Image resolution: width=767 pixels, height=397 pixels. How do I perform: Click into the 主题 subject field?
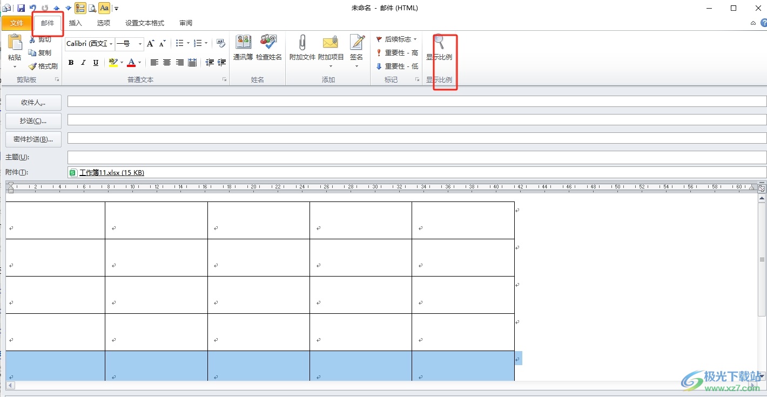click(x=416, y=157)
